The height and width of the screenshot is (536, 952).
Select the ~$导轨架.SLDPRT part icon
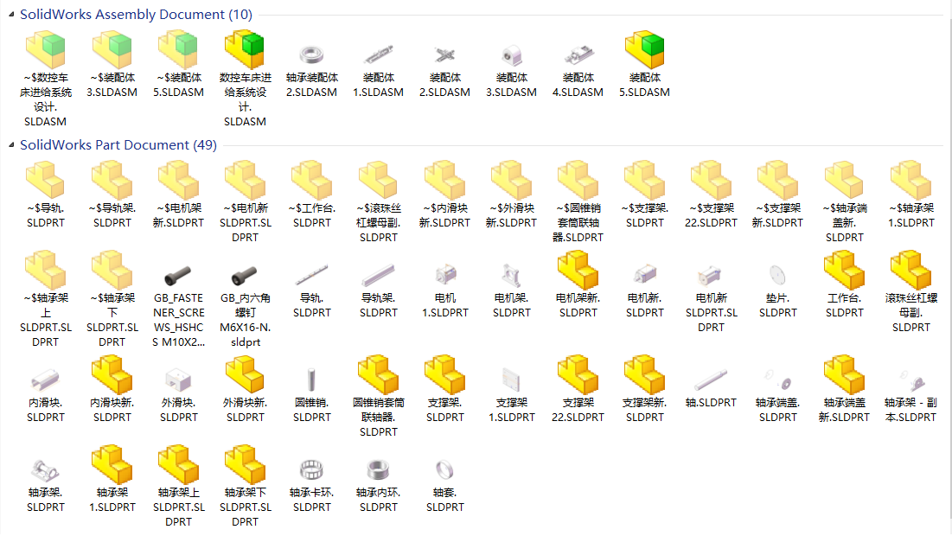click(x=112, y=180)
